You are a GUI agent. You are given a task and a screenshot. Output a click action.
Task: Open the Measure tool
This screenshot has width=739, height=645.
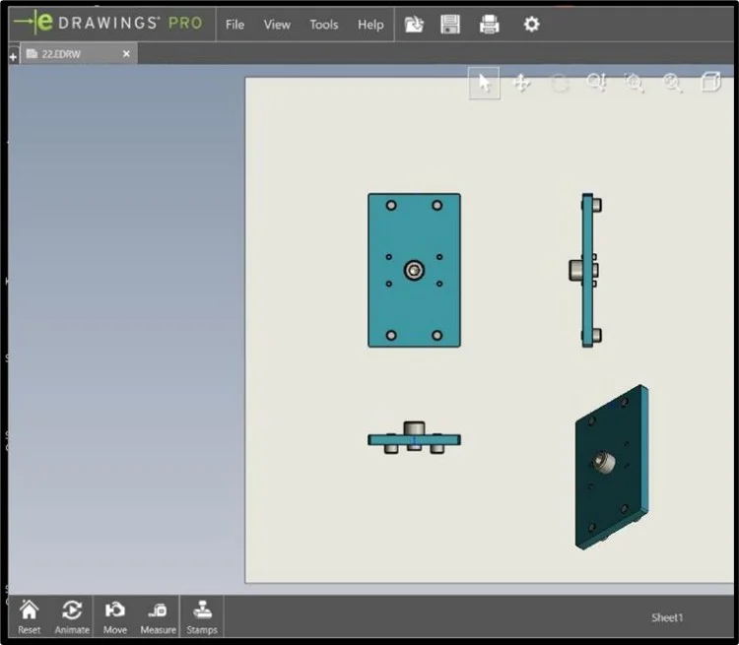(x=158, y=616)
